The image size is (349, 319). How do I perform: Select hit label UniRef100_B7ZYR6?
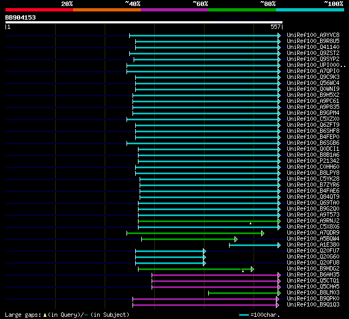(x=313, y=185)
